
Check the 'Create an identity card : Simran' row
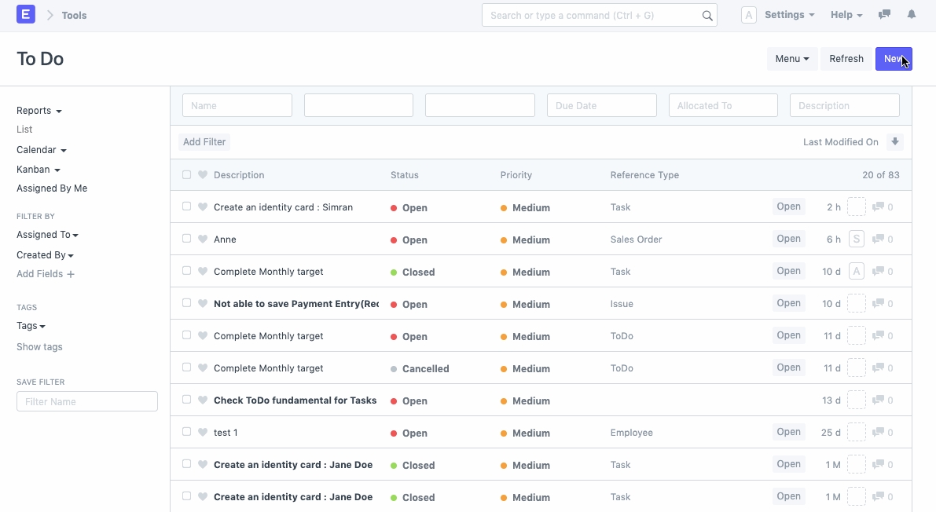[x=186, y=207]
